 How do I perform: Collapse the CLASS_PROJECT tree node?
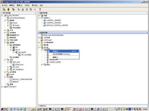2,15
